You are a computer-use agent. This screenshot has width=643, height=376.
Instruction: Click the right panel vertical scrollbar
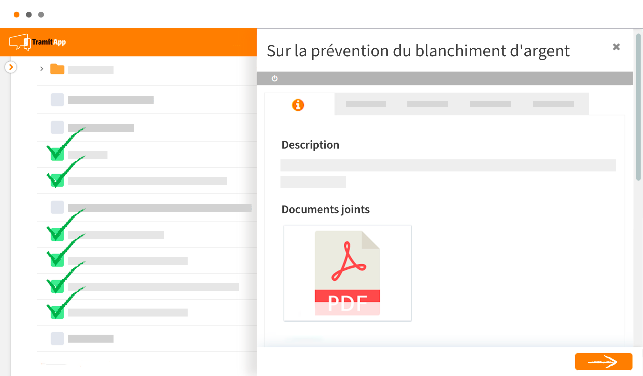pos(638,107)
